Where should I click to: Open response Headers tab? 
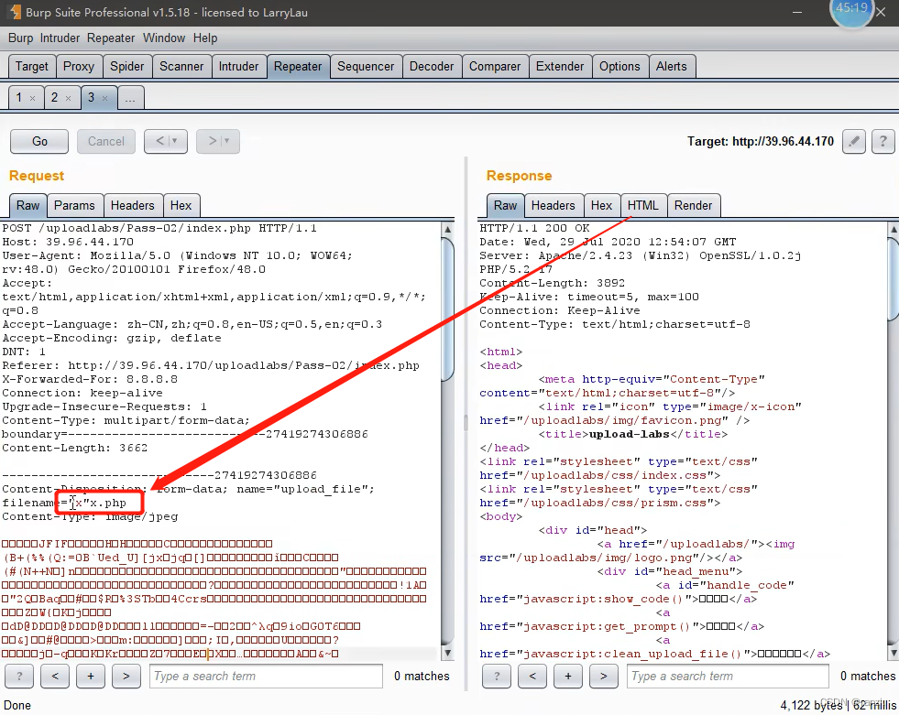[554, 206]
